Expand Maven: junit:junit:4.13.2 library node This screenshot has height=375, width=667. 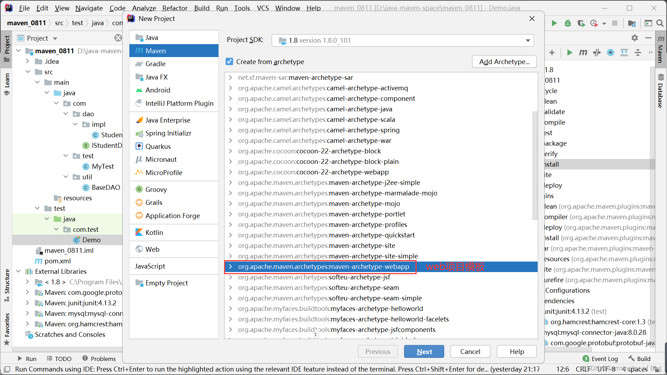[x=28, y=303]
